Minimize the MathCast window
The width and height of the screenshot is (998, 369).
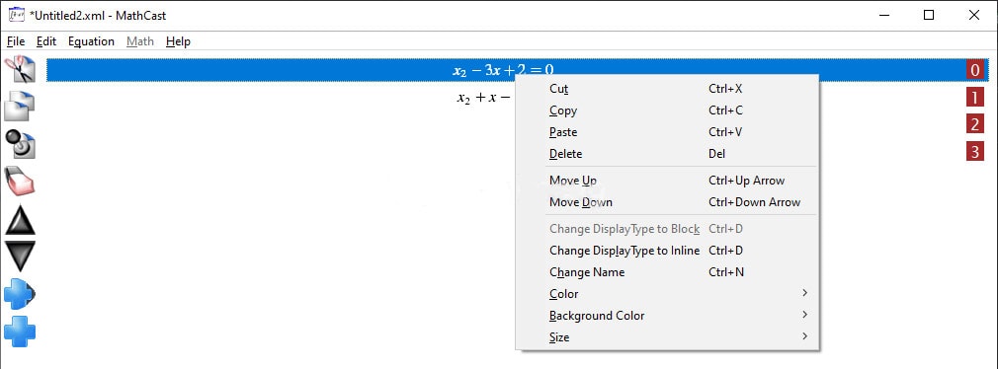coord(883,15)
